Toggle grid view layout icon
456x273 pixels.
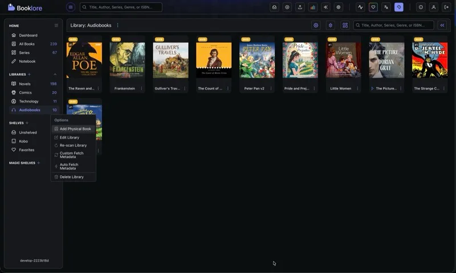coord(345,25)
